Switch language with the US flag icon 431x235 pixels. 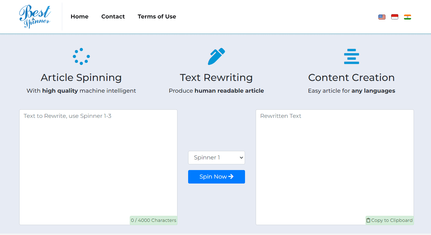[382, 17]
